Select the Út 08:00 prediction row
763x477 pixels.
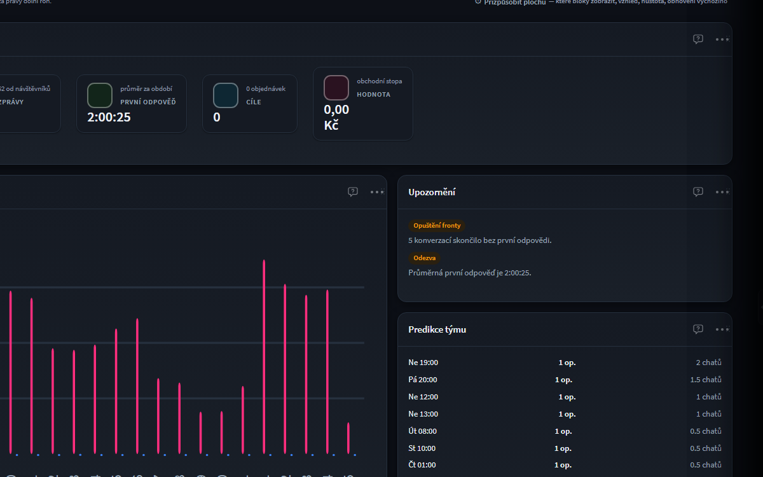coord(565,431)
